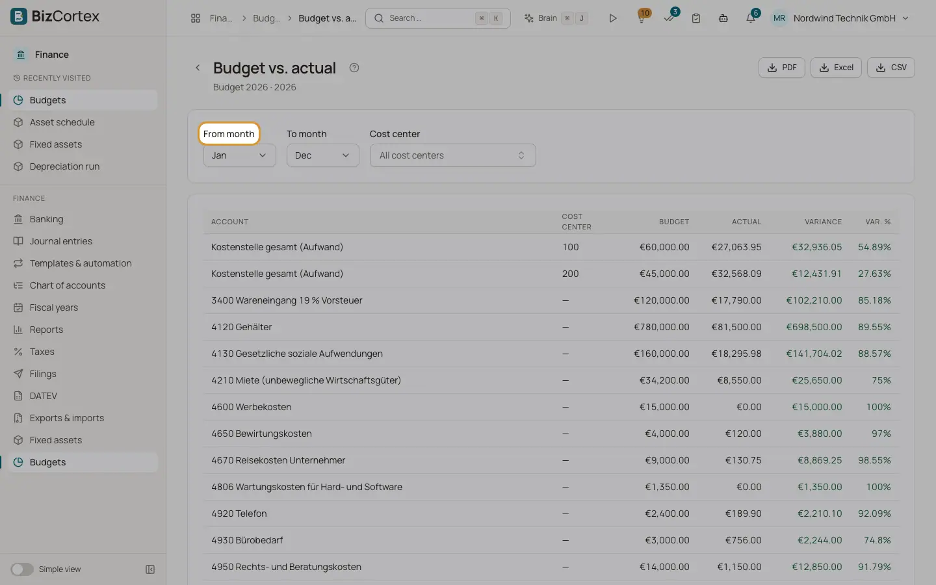Collapse the sidebar panel icon
Viewport: 936px width, 585px height.
tap(150, 569)
